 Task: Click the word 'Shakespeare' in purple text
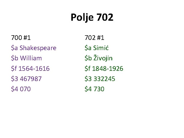tap(38, 48)
